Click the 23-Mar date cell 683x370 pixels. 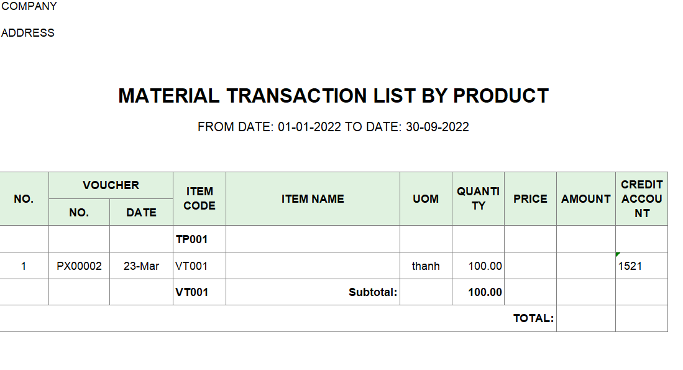point(141,266)
